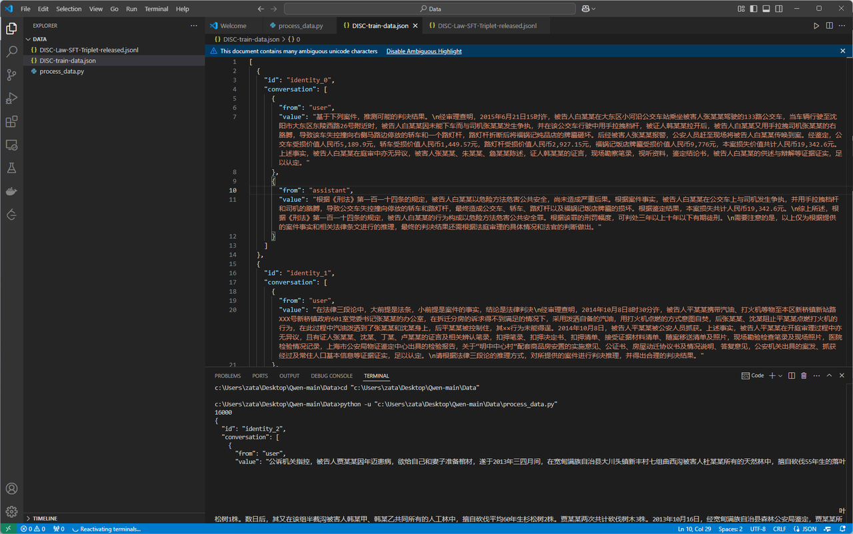The width and height of the screenshot is (853, 534).
Task: Dismiss the ambiguous unicode banner
Action: click(842, 51)
